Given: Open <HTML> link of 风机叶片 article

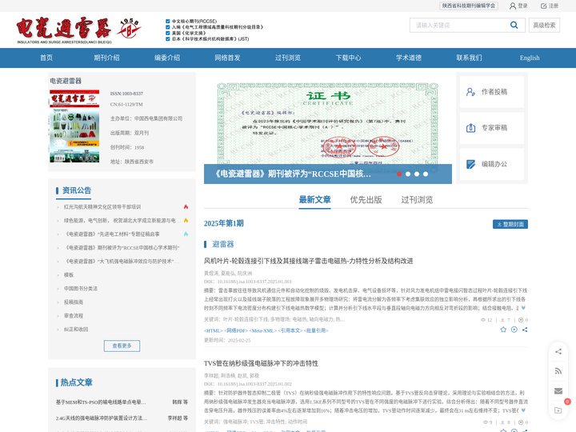Looking at the screenshot, I should coord(214,330).
